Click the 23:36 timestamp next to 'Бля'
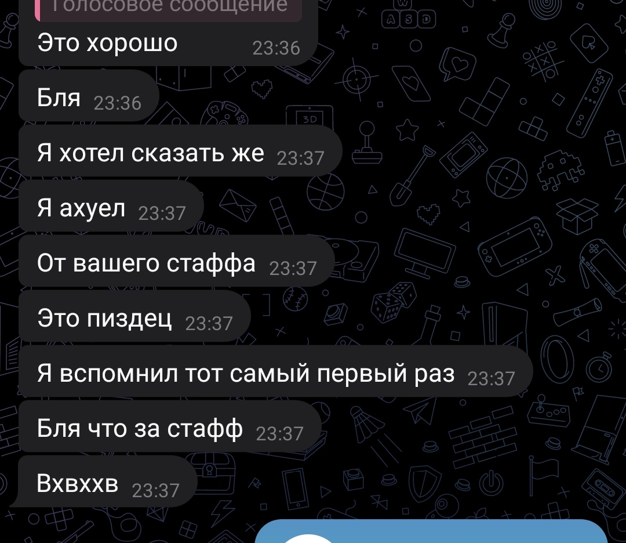 (x=117, y=103)
